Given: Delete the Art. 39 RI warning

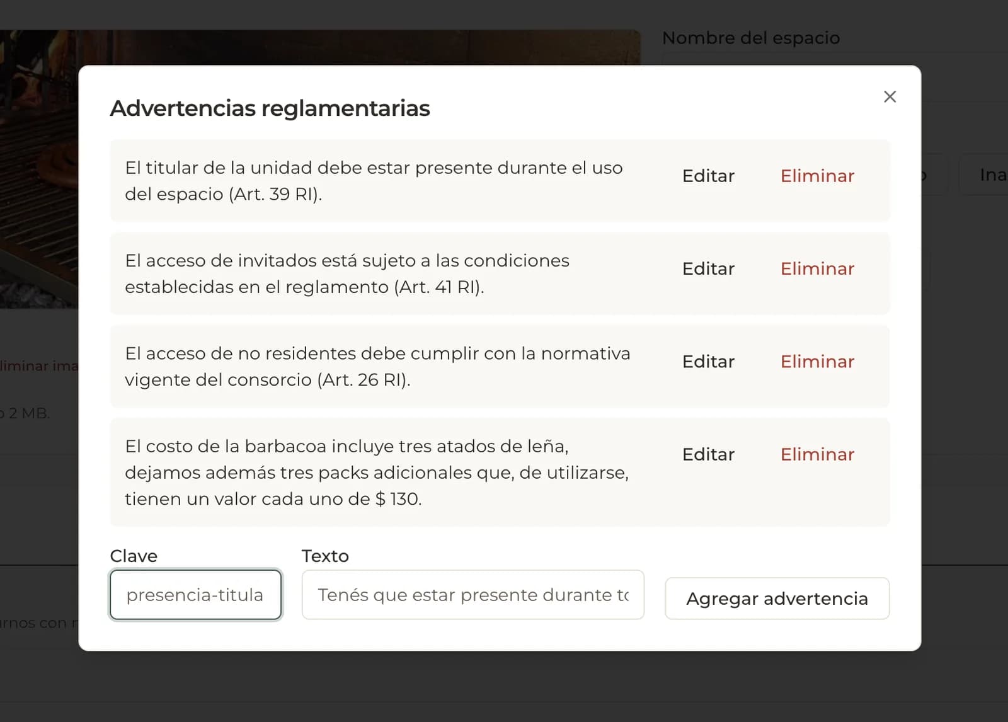Looking at the screenshot, I should click(817, 176).
